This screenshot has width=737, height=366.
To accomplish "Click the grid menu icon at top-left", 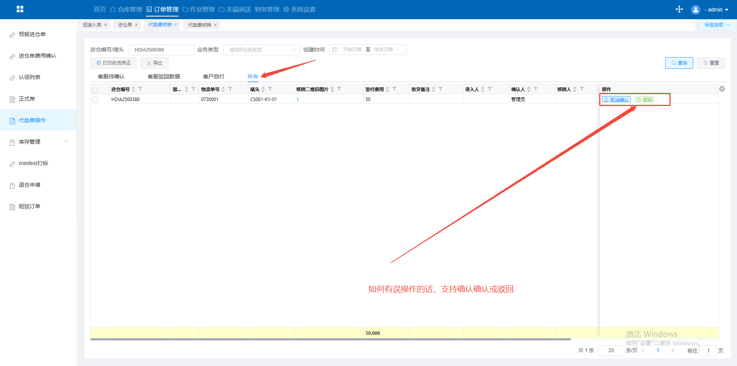I will point(20,9).
